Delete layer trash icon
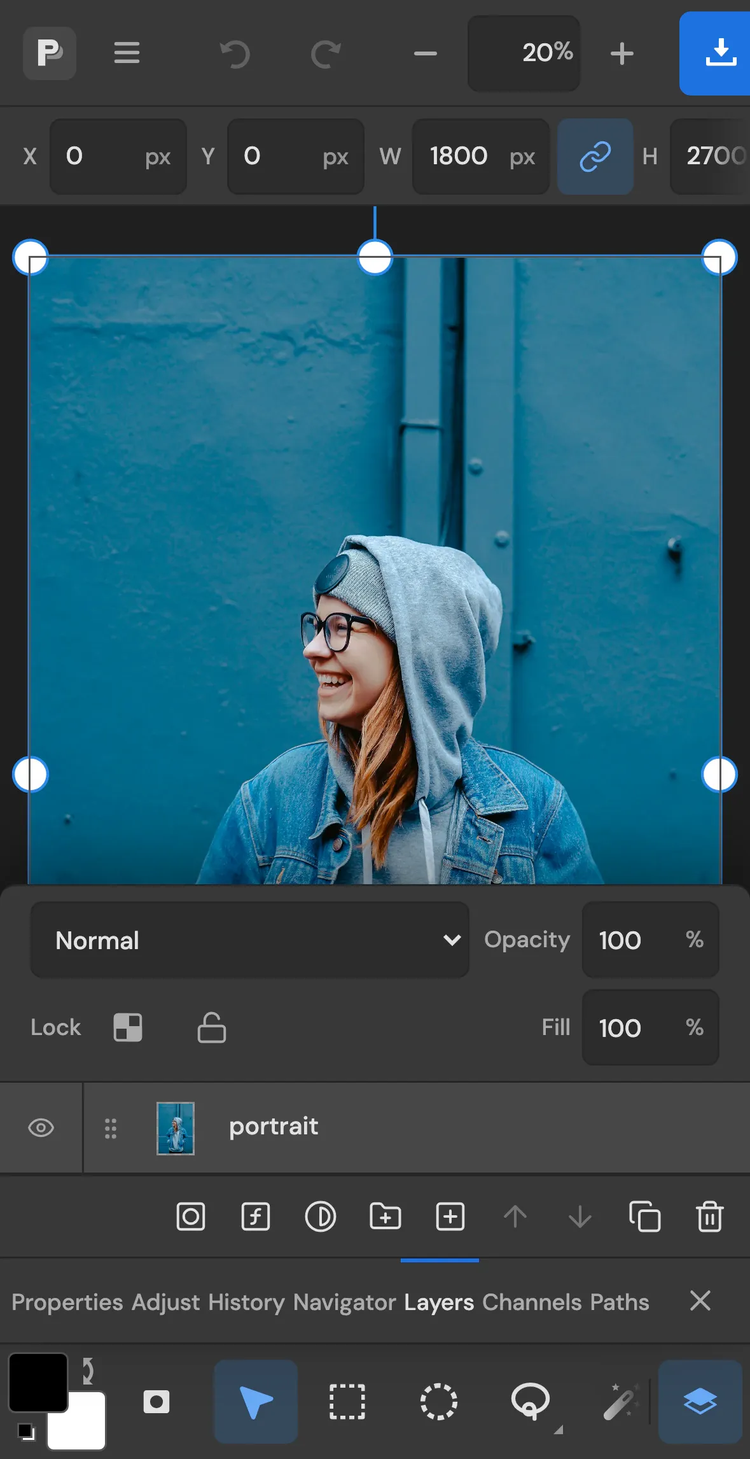This screenshot has width=750, height=1459. click(710, 1216)
